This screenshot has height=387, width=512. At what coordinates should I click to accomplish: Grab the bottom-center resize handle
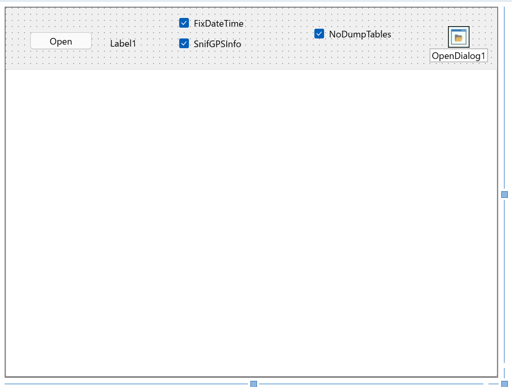pos(253,384)
